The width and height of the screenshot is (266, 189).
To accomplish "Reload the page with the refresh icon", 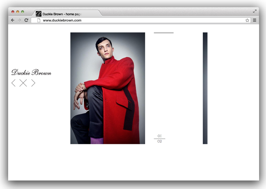I will (x=26, y=20).
